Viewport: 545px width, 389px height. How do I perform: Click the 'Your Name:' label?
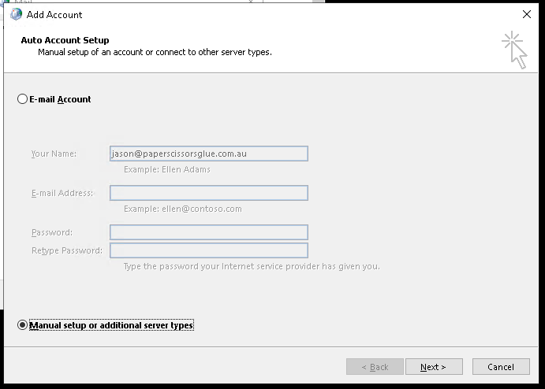pyautogui.click(x=54, y=154)
